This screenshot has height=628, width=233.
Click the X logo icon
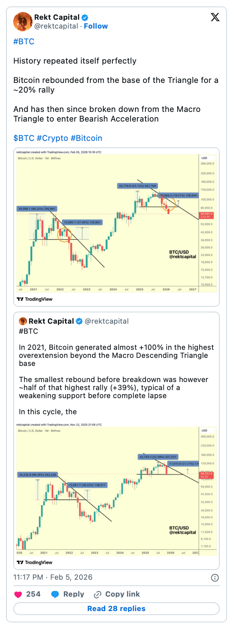(215, 17)
